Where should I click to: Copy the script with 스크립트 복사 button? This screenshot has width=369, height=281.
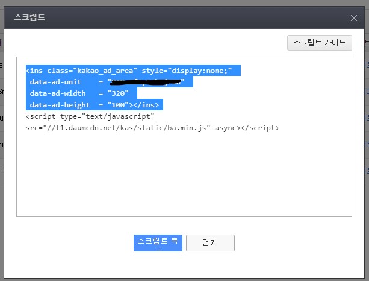click(158, 243)
